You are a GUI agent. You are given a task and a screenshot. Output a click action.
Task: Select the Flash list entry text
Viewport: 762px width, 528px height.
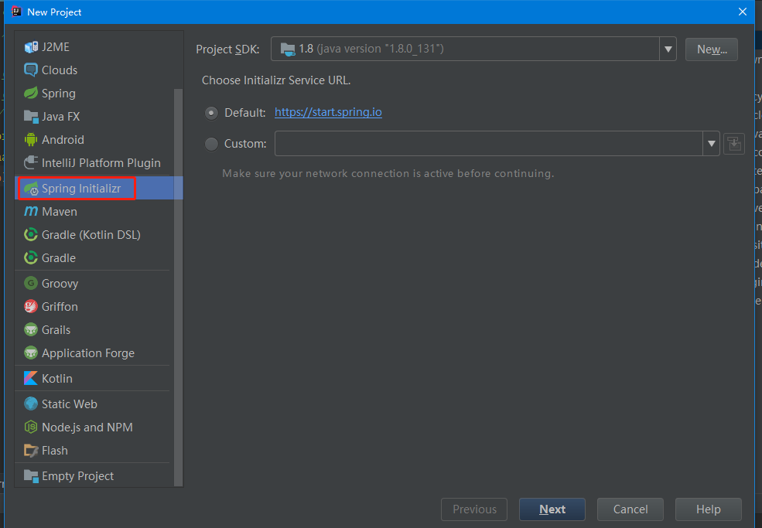pyautogui.click(x=55, y=450)
